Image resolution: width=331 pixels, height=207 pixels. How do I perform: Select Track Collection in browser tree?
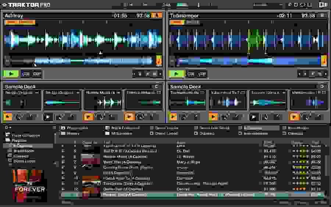tap(23, 136)
